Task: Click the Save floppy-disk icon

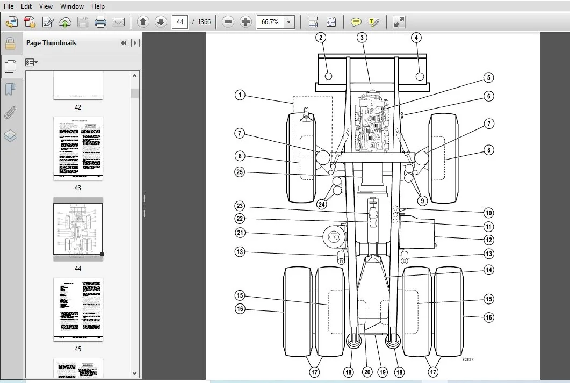Action: (x=83, y=22)
